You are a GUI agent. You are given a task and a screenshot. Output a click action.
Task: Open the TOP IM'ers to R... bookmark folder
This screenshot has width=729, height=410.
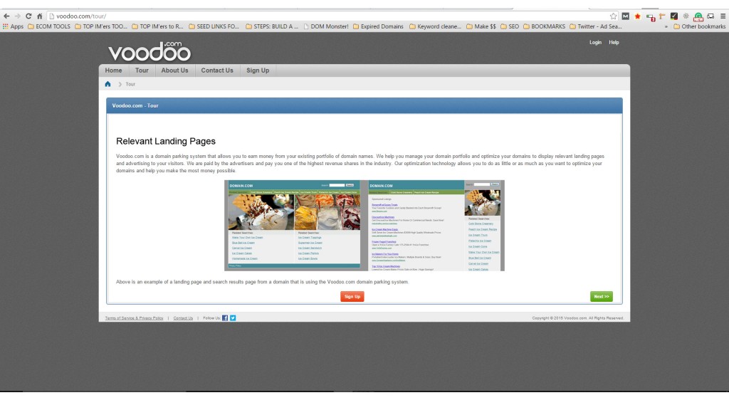pos(157,26)
